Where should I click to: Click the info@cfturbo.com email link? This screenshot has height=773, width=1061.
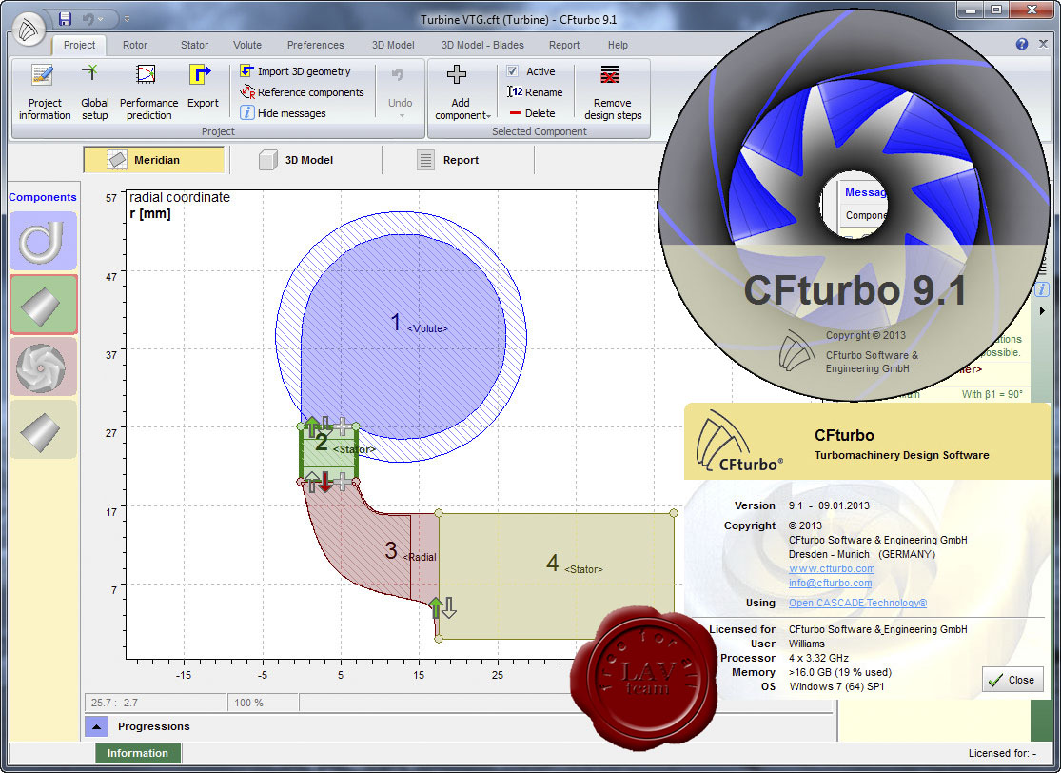pos(831,583)
